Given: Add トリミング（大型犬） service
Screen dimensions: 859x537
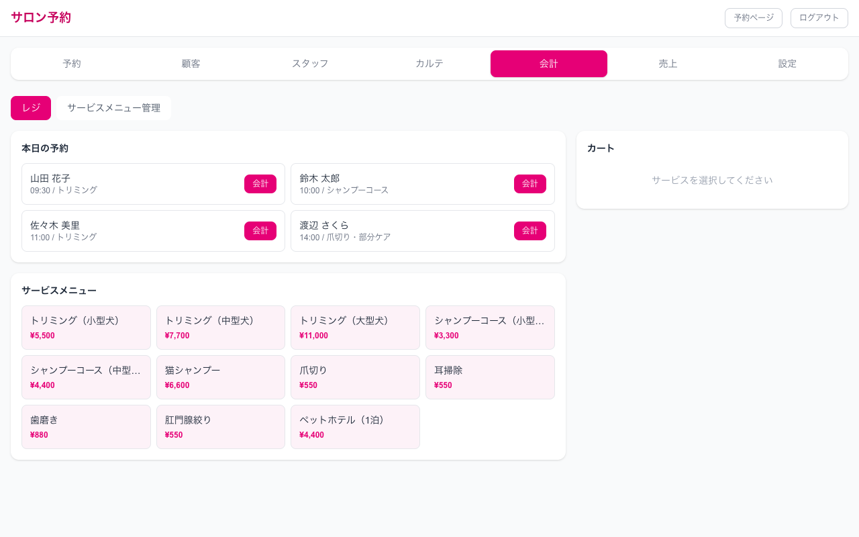Looking at the screenshot, I should coord(355,328).
